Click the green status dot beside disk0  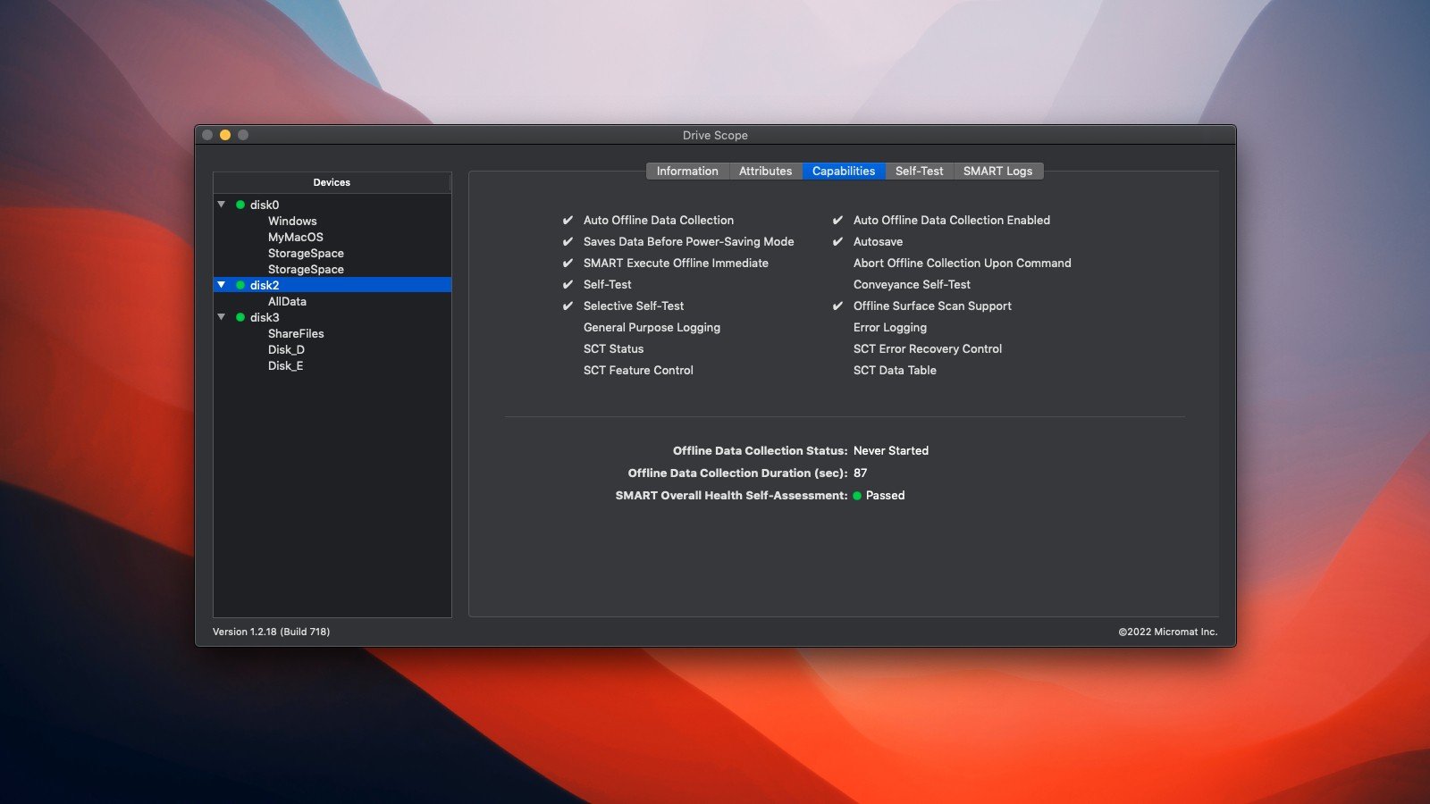[x=240, y=205]
